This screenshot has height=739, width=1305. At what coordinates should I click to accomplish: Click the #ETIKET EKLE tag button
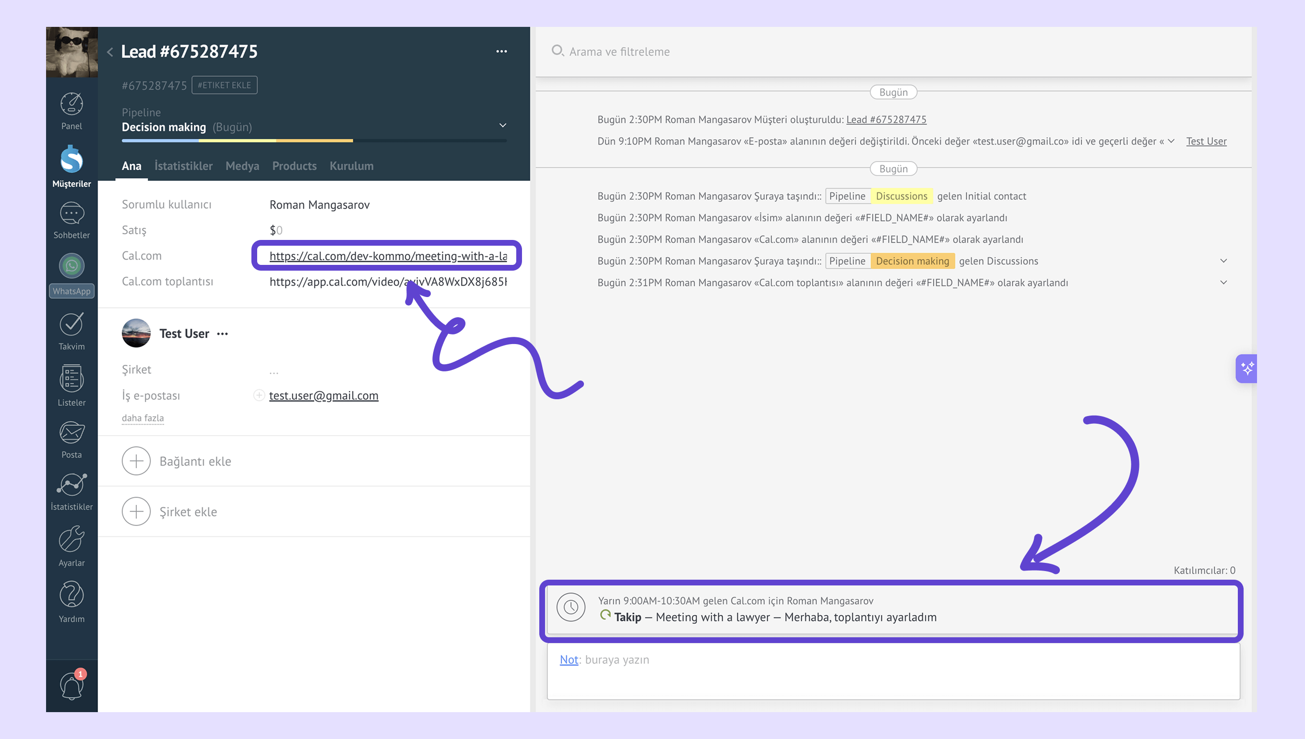[224, 85]
